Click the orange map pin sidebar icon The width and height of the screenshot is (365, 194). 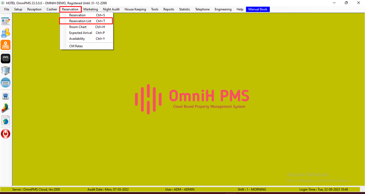5,45
